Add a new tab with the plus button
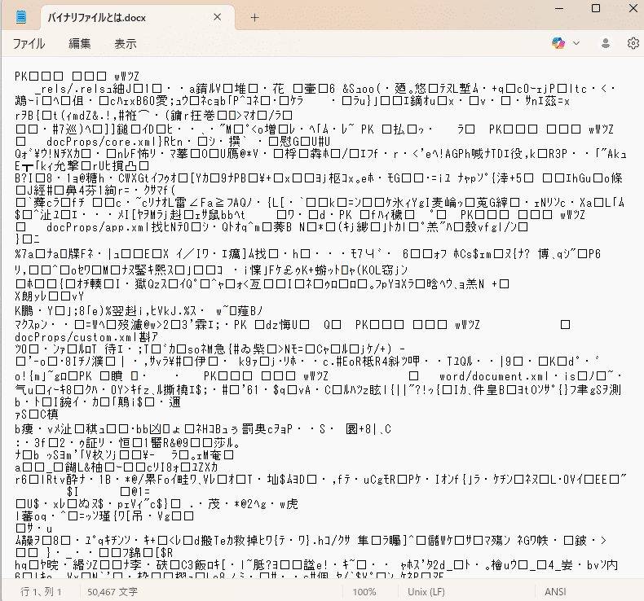 point(254,17)
